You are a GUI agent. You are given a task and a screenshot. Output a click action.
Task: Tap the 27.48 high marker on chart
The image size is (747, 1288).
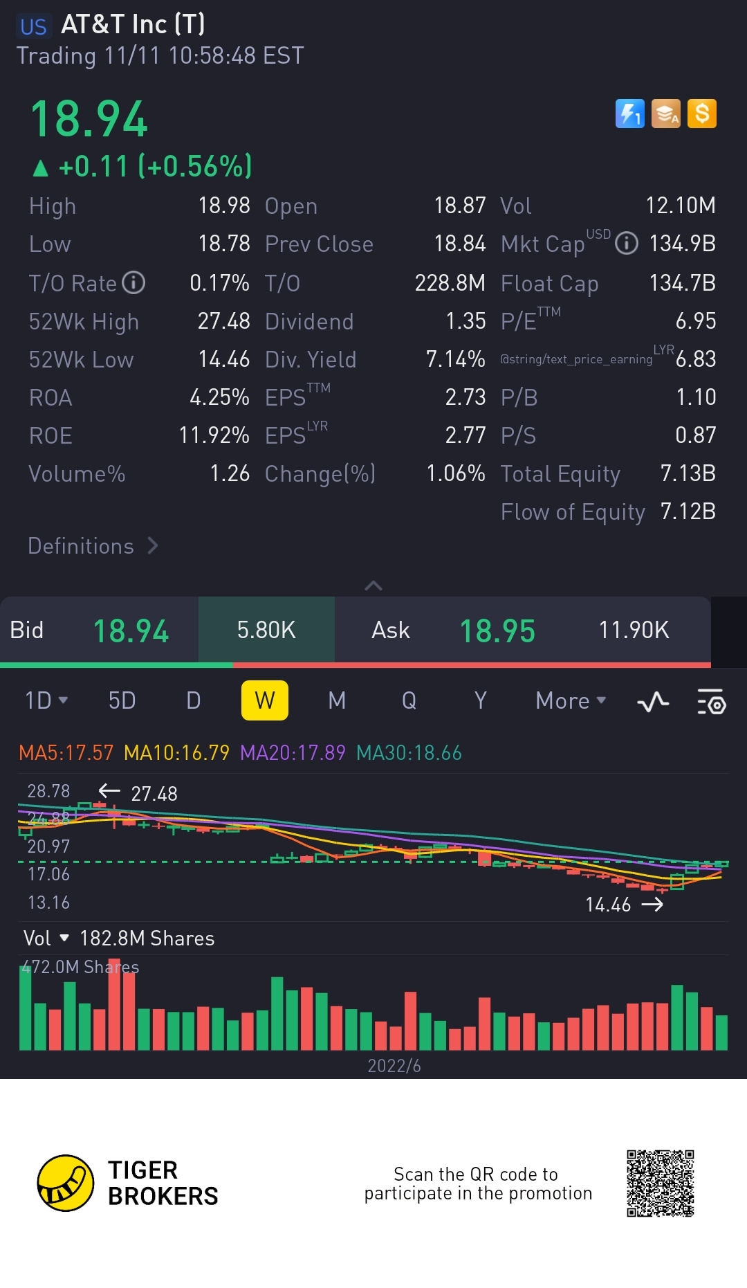[x=154, y=793]
